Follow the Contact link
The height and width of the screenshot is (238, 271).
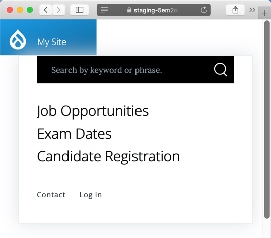click(51, 195)
